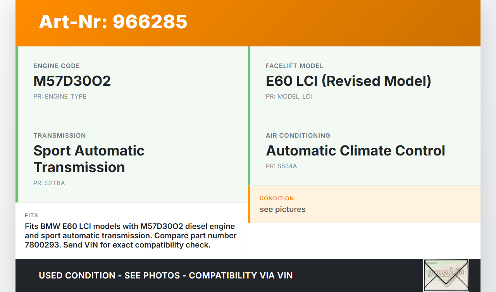Select the Sport Automatic Transmission value

[x=89, y=159]
